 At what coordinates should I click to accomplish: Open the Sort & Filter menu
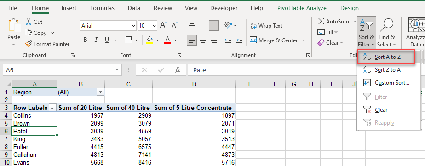[366, 33]
